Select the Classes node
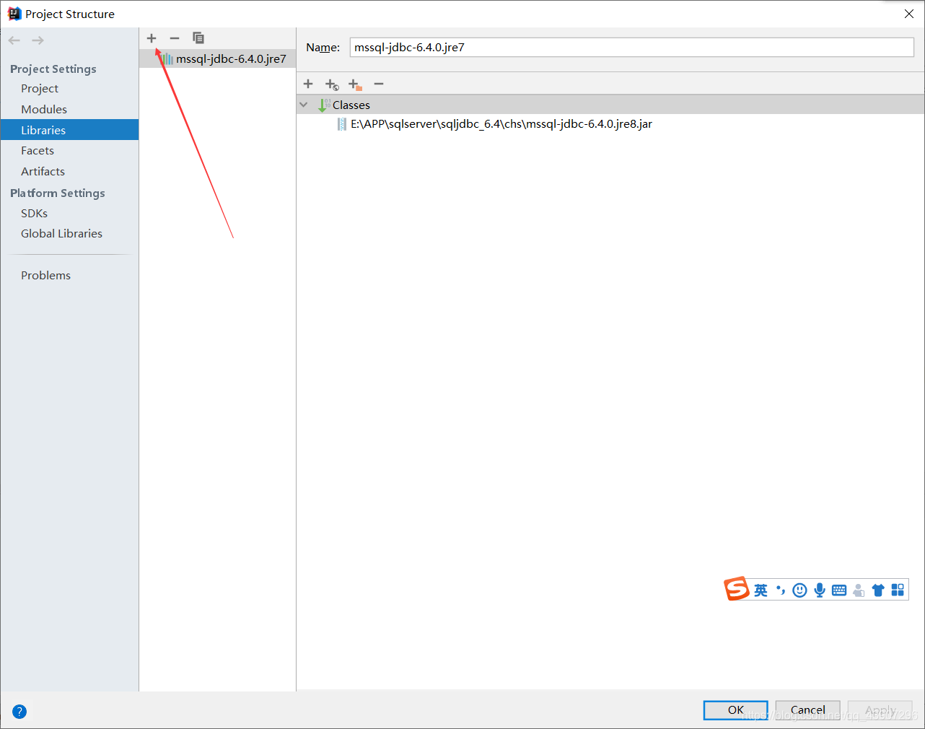This screenshot has width=925, height=729. pyautogui.click(x=610, y=105)
